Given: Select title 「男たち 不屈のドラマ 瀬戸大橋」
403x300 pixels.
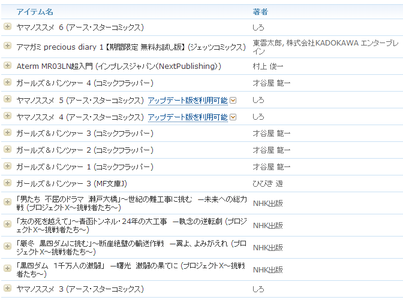Looking at the screenshot, I should (131, 203).
